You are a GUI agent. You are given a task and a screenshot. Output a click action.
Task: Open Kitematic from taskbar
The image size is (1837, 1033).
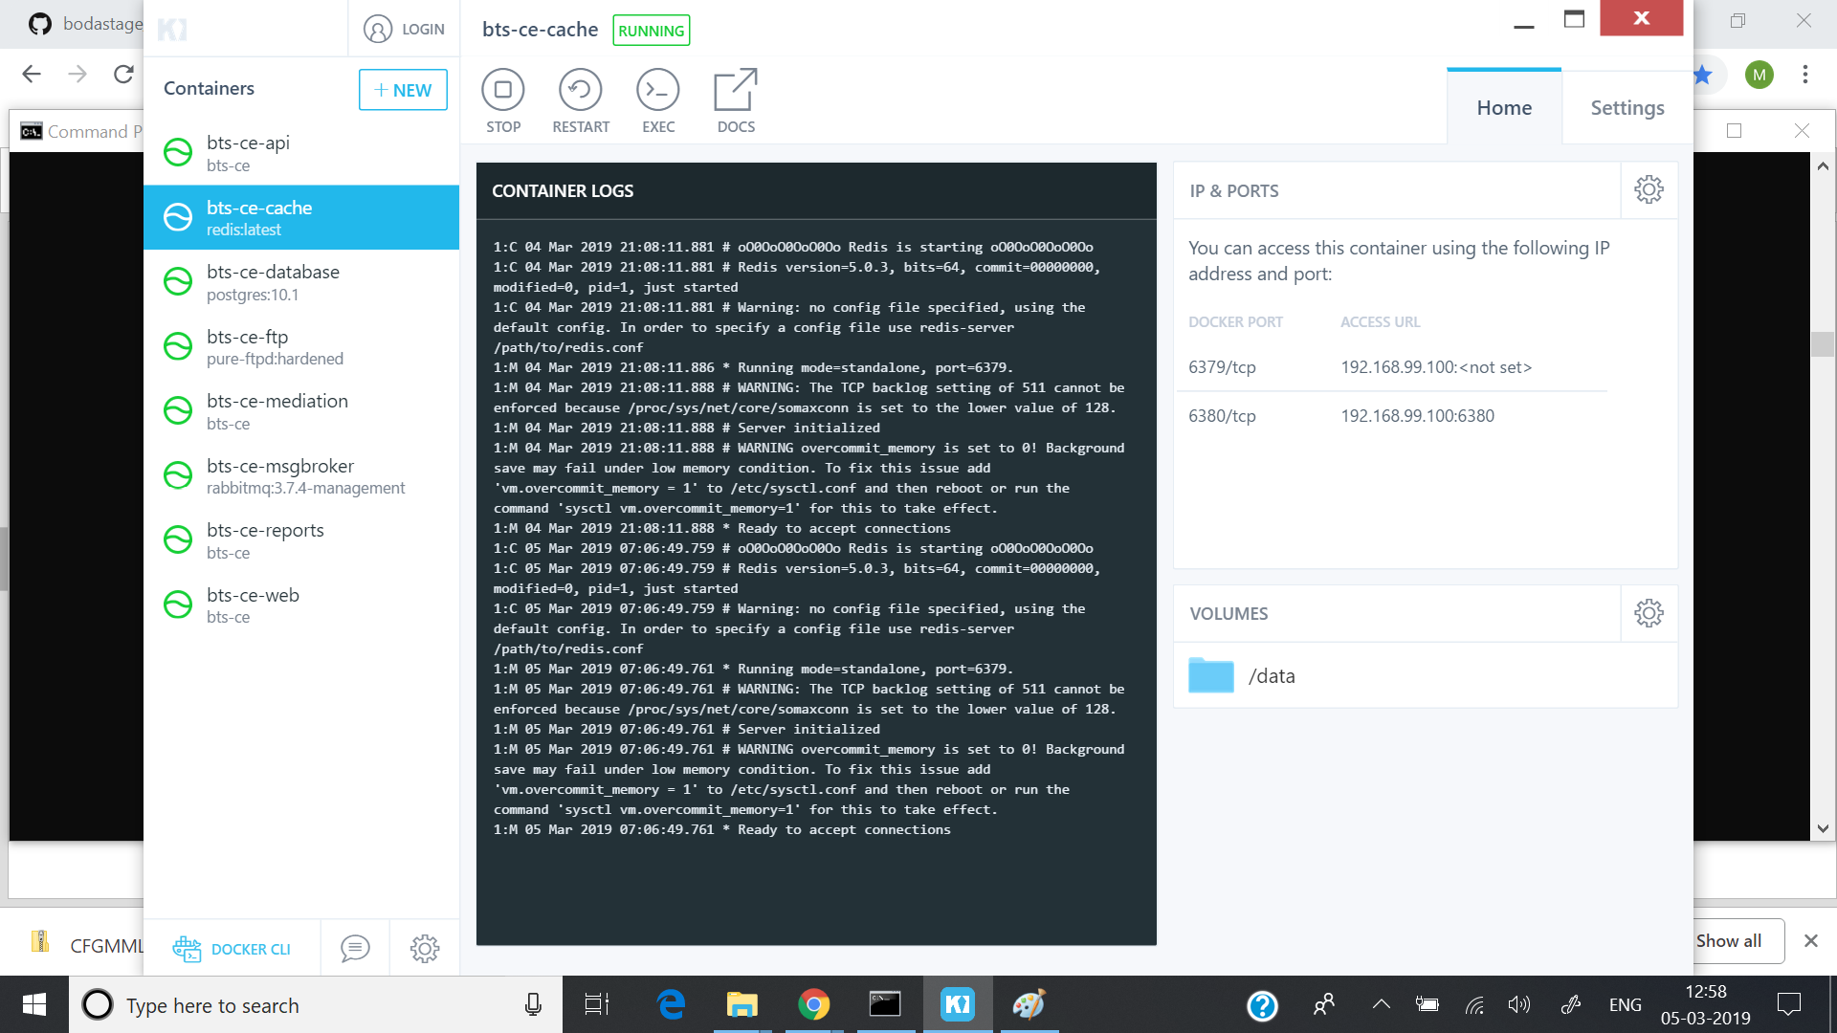pyautogui.click(x=957, y=1004)
